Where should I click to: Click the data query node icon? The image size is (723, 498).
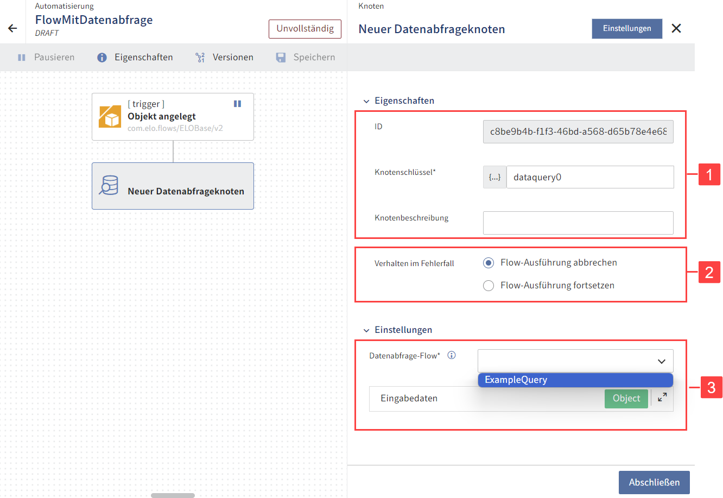[x=109, y=185]
